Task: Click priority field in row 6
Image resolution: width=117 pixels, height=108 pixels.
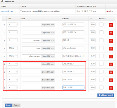Action: [101, 72]
